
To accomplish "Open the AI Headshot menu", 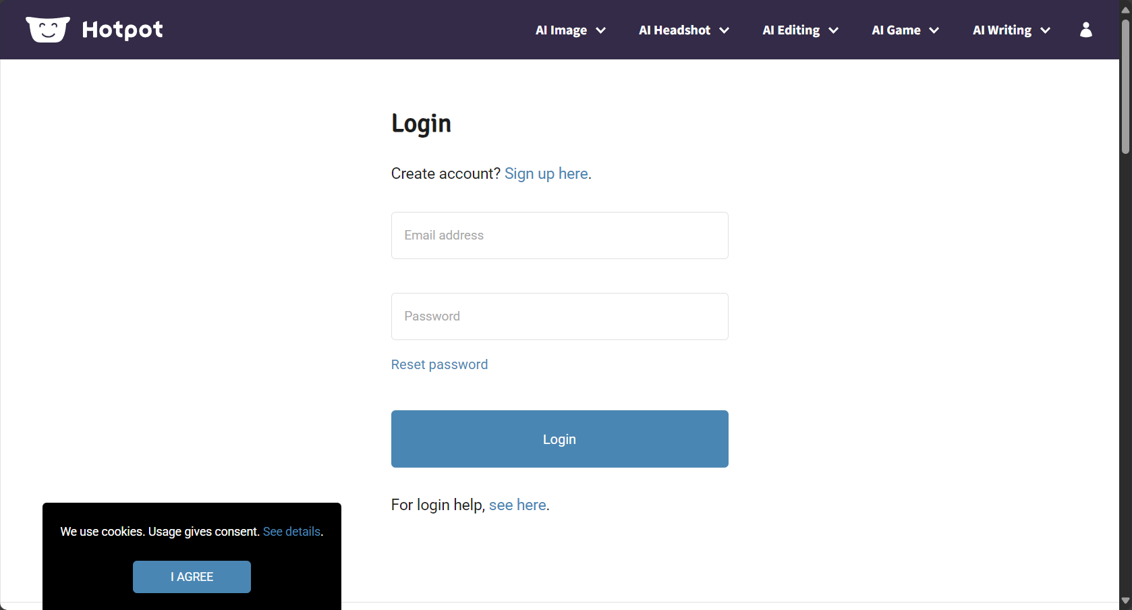I will pos(675,30).
